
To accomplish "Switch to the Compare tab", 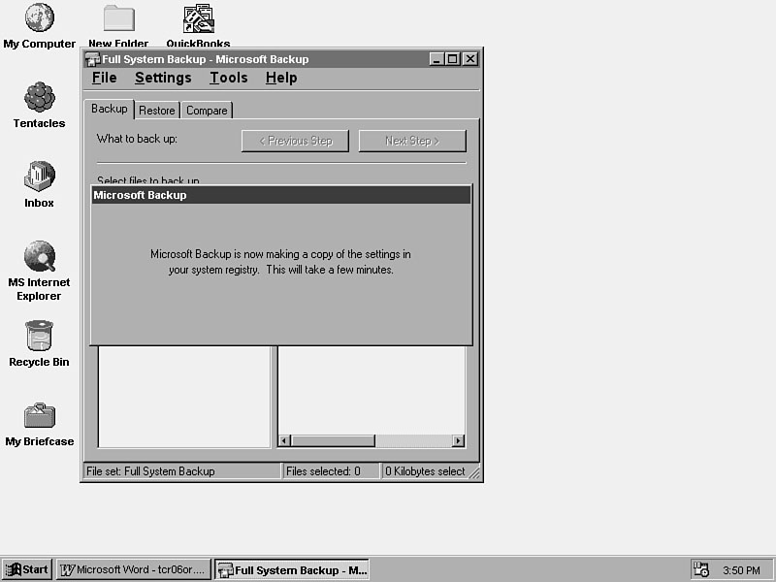I will tap(207, 111).
